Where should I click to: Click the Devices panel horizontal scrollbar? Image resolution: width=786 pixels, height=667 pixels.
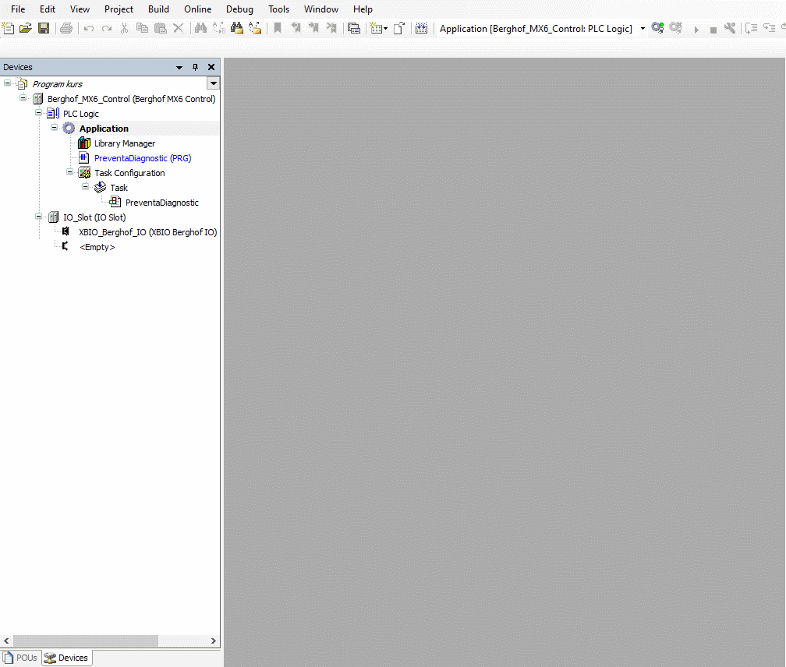point(86,641)
